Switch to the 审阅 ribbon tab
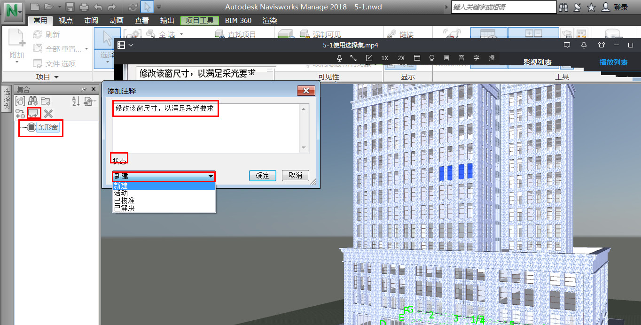The image size is (641, 325). pos(91,20)
